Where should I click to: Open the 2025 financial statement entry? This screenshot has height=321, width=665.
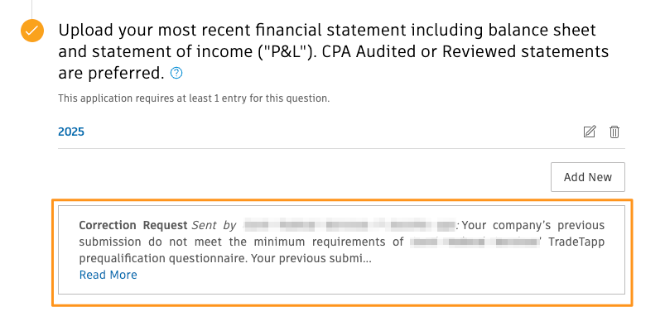pos(71,132)
